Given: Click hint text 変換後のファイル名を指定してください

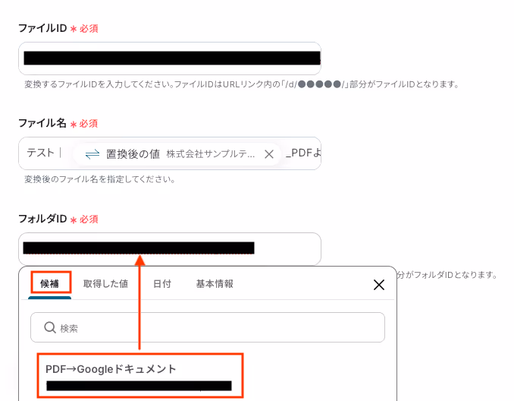Looking at the screenshot, I should point(99,179).
